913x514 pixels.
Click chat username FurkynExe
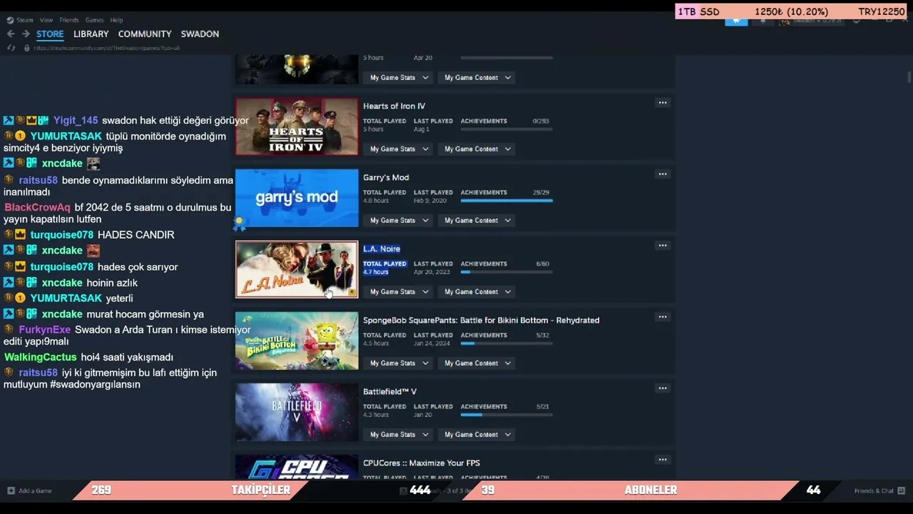coord(45,330)
